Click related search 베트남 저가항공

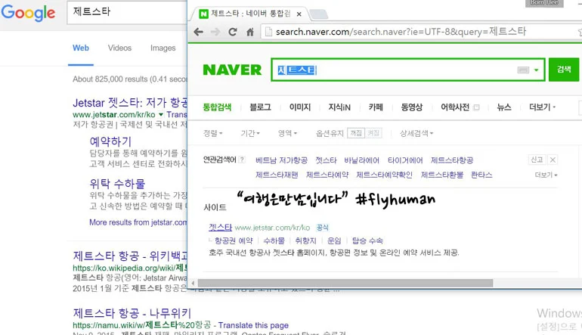pos(281,160)
